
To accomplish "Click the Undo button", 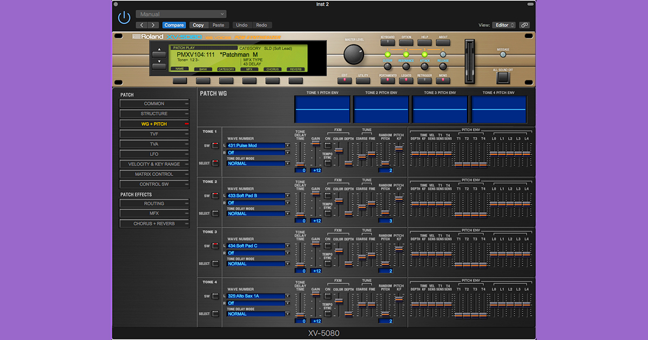I will (242, 25).
